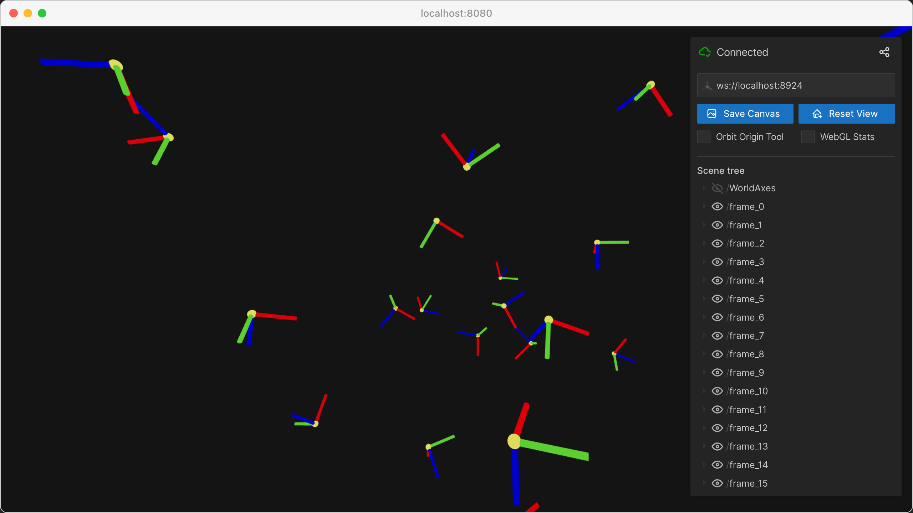This screenshot has height=513, width=913.
Task: Toggle visibility of /frame_15
Action: click(717, 483)
